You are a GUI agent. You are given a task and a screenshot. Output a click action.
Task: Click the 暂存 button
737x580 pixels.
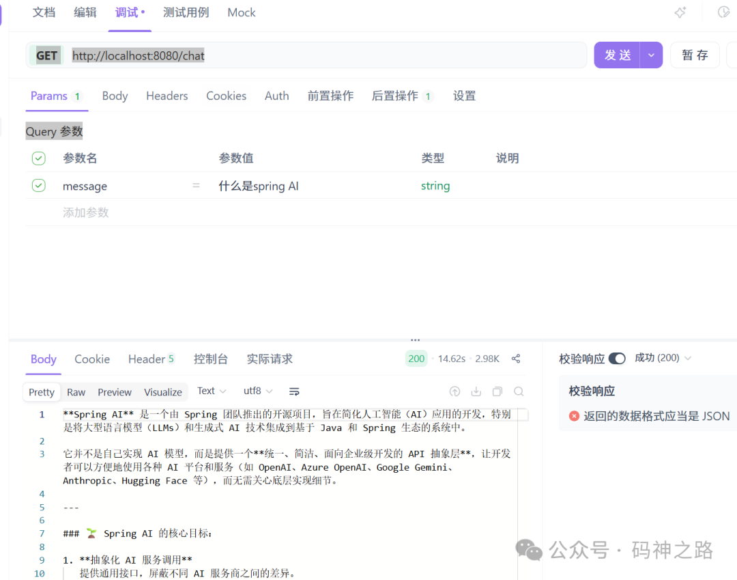tap(695, 55)
